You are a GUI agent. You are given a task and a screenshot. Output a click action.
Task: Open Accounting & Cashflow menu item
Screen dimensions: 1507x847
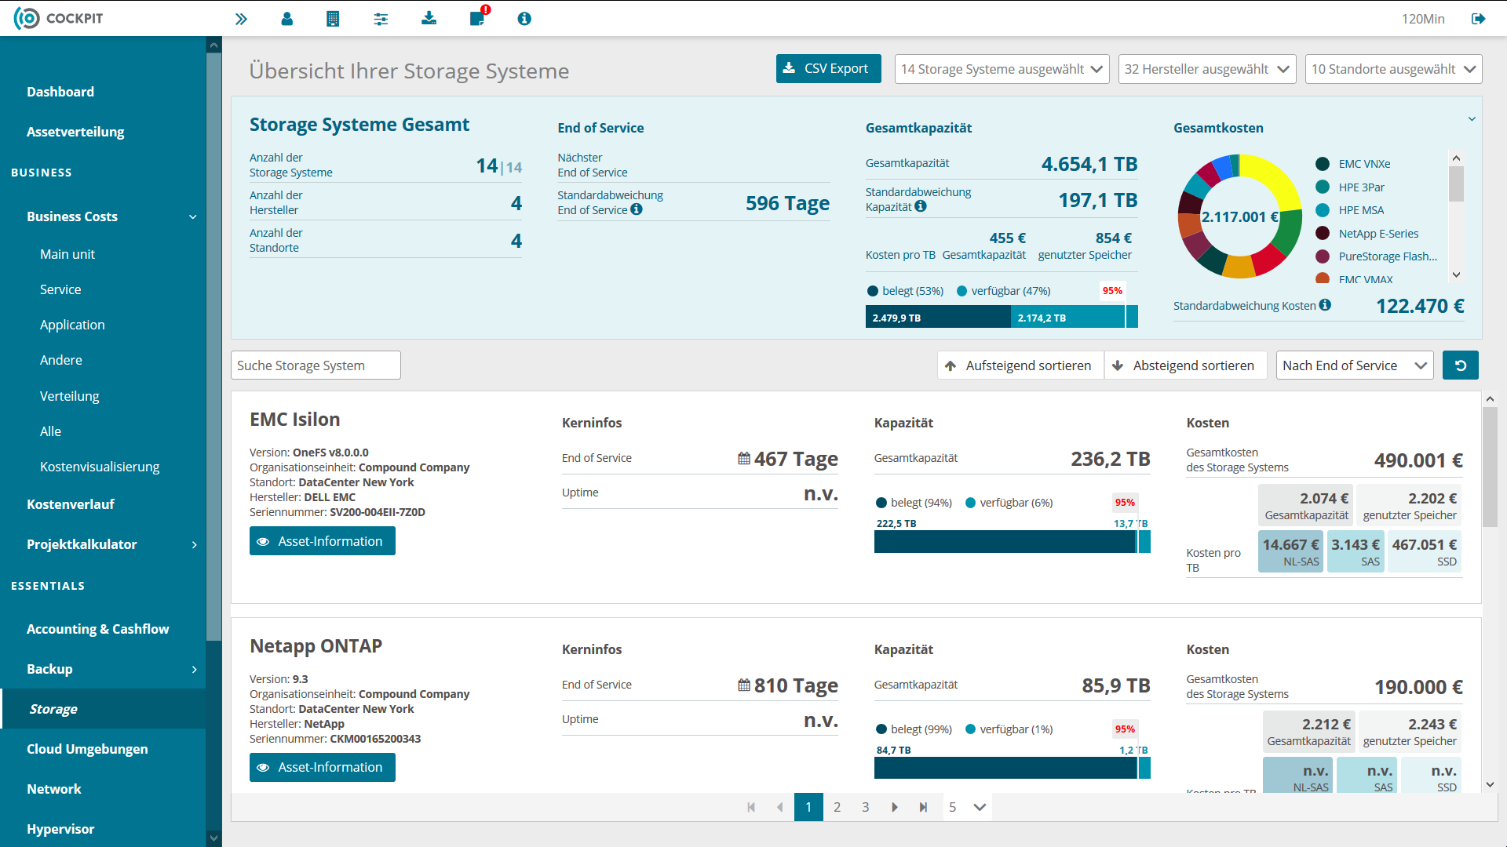coord(97,629)
